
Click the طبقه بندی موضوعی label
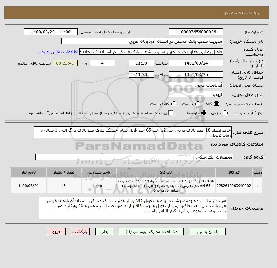(x=244, y=104)
